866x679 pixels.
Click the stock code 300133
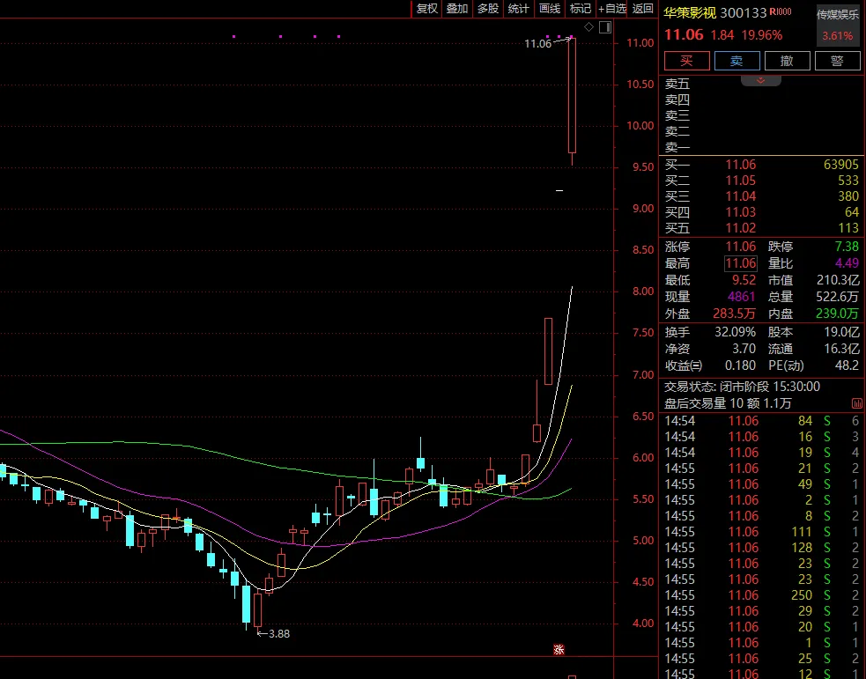point(744,12)
